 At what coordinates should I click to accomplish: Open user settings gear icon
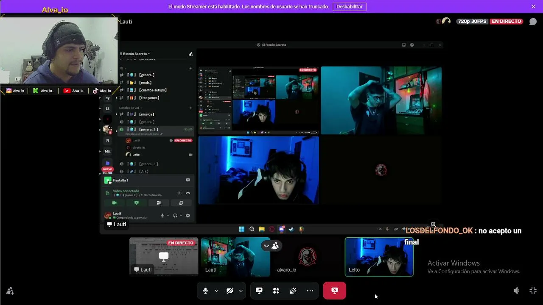188,216
